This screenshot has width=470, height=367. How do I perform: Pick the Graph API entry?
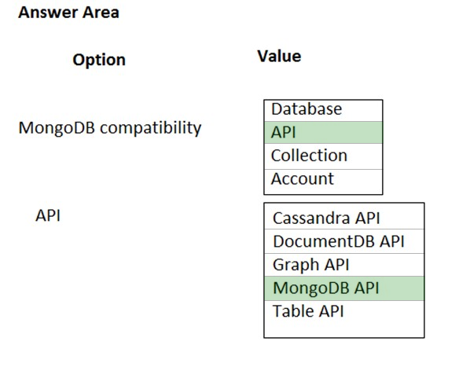(x=344, y=265)
